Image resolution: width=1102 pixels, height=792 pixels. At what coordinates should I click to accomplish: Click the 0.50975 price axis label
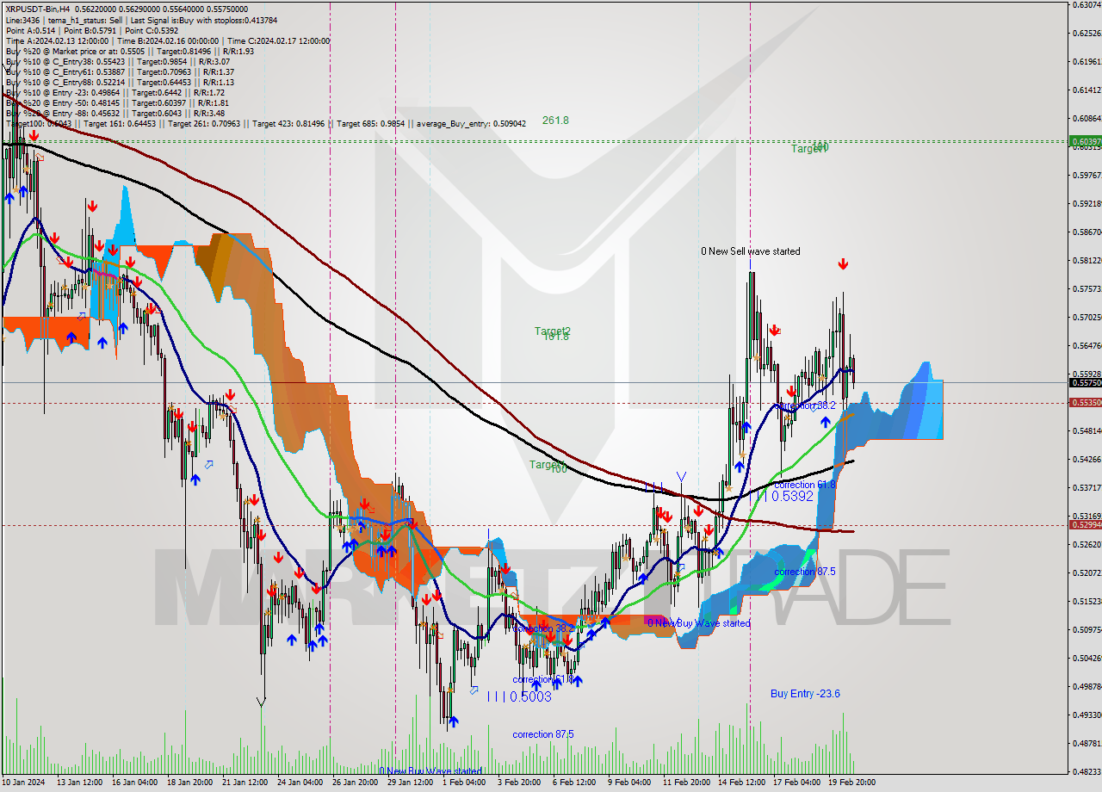pos(1086,630)
